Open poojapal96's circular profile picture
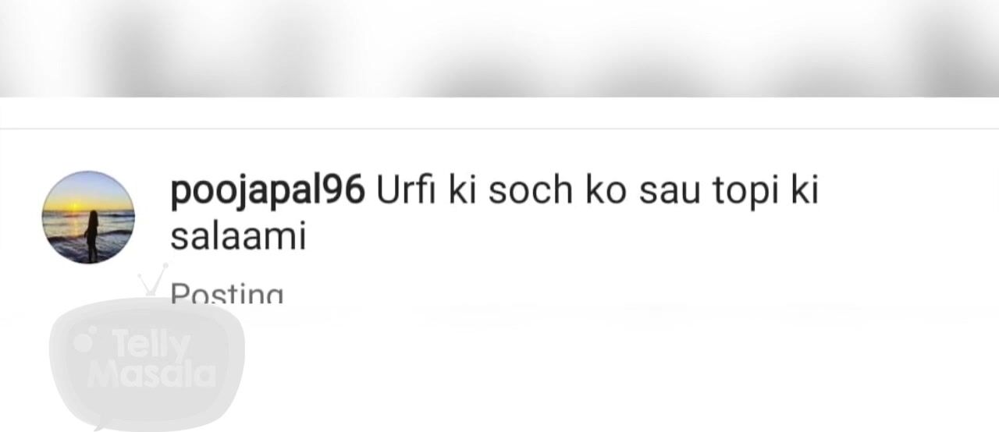This screenshot has width=999, height=432. tap(88, 217)
